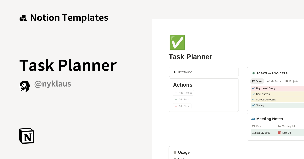This screenshot has height=159, width=304.
Task: Check off the High Level Design task
Action: [x=253, y=88]
